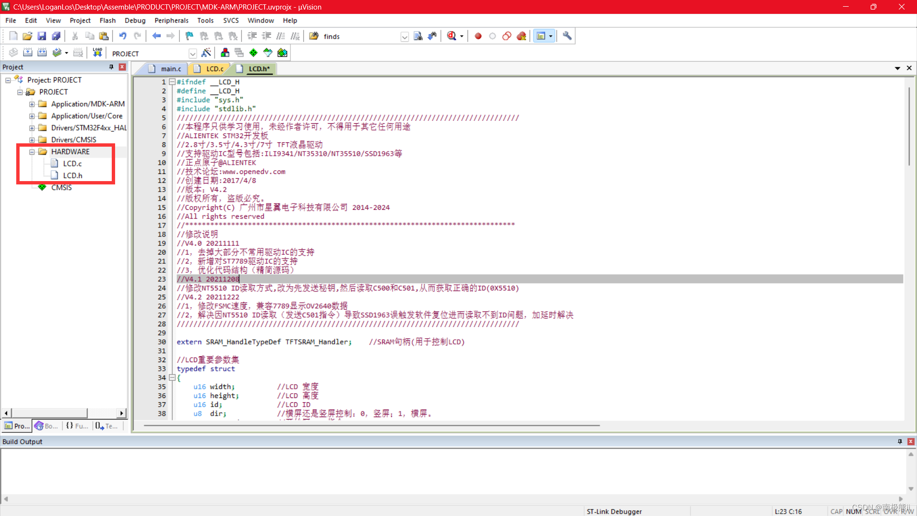Open LCD.c from the HARDWARE group
The image size is (917, 516).
(73, 163)
